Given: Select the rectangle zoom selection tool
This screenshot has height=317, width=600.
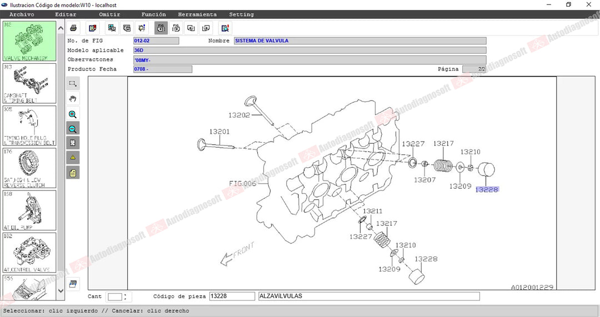Looking at the screenshot, I should tap(73, 83).
